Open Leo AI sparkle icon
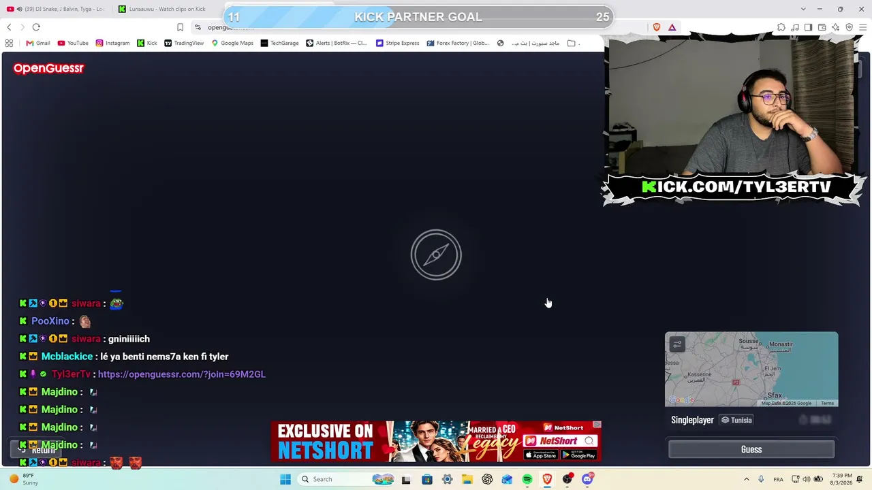 pos(836,27)
